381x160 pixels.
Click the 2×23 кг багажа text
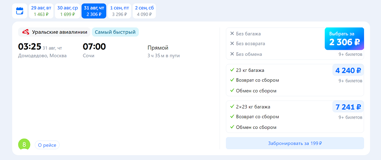(253, 107)
